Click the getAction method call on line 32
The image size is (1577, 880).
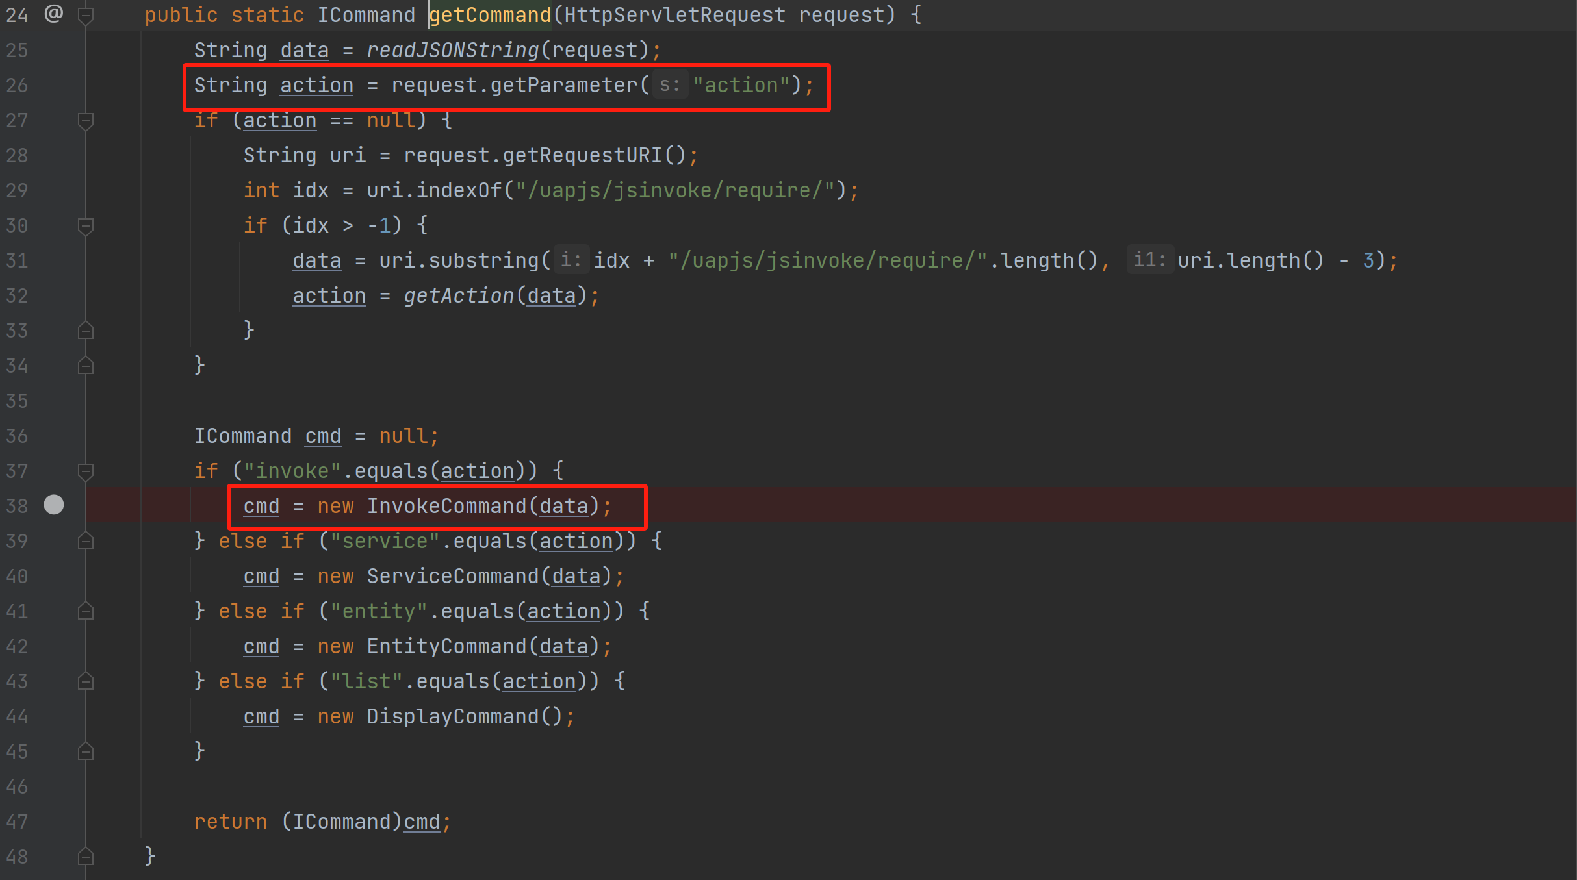(459, 295)
